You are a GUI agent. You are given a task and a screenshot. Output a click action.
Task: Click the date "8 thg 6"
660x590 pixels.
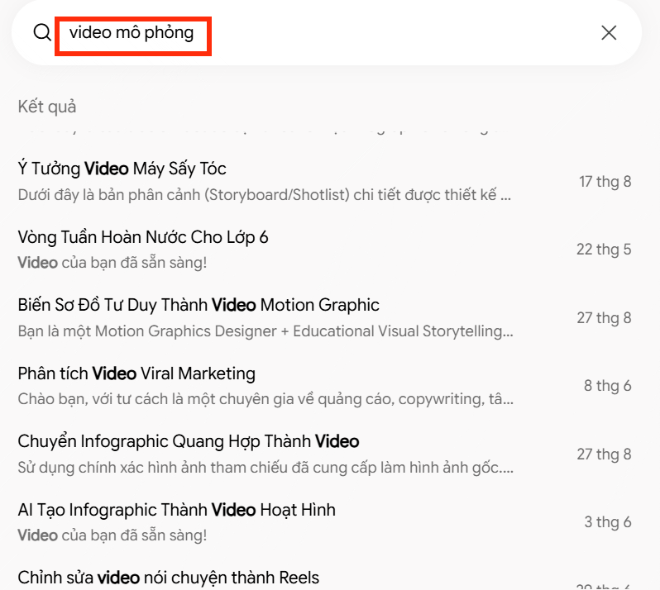point(607,386)
